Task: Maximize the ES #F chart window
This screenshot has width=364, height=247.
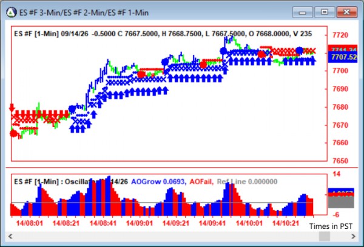Action: [325, 12]
